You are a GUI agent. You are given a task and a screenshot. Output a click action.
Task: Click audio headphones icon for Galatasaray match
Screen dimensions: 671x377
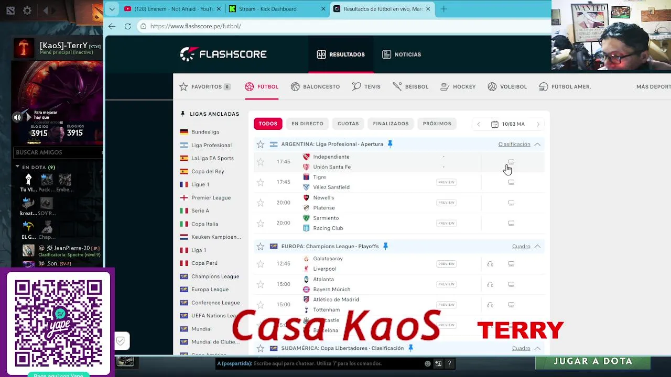point(490,264)
